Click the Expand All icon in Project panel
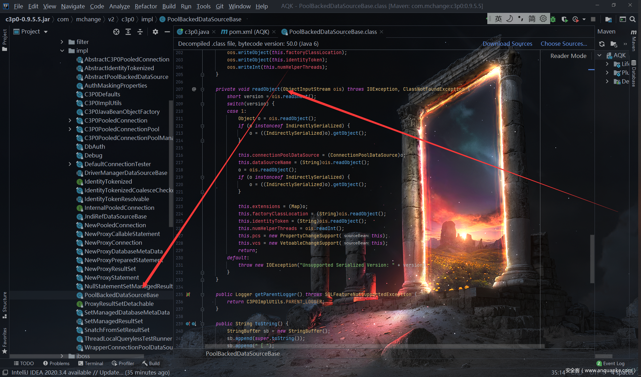 pos(128,32)
